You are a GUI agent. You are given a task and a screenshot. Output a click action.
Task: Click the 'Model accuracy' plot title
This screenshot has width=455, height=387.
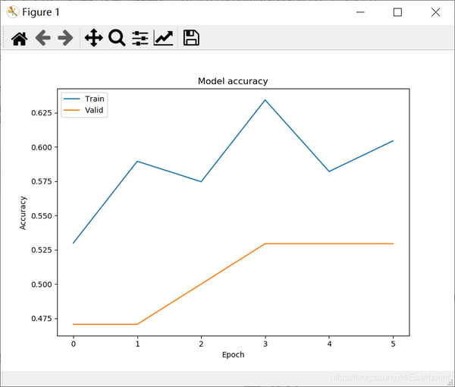point(233,81)
